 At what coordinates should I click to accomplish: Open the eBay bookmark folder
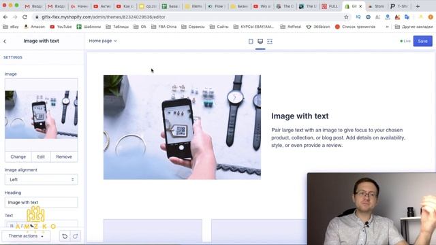pyautogui.click(x=11, y=27)
